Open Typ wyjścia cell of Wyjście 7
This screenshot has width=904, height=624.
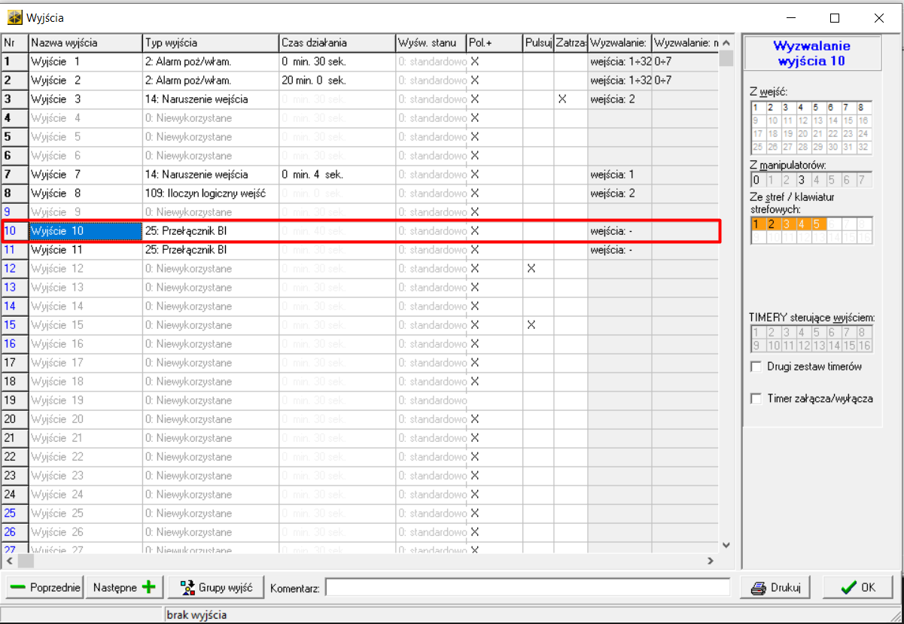click(210, 175)
